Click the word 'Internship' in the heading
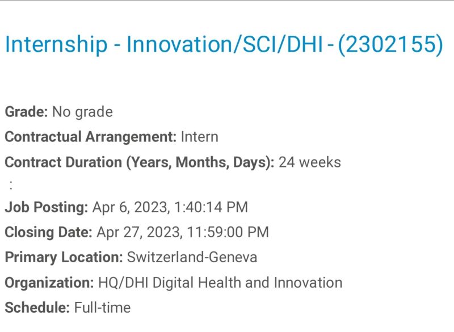The height and width of the screenshot is (332, 454). pos(56,44)
